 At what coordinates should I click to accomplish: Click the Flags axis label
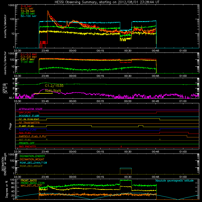pyautogui.click(x=10, y=126)
